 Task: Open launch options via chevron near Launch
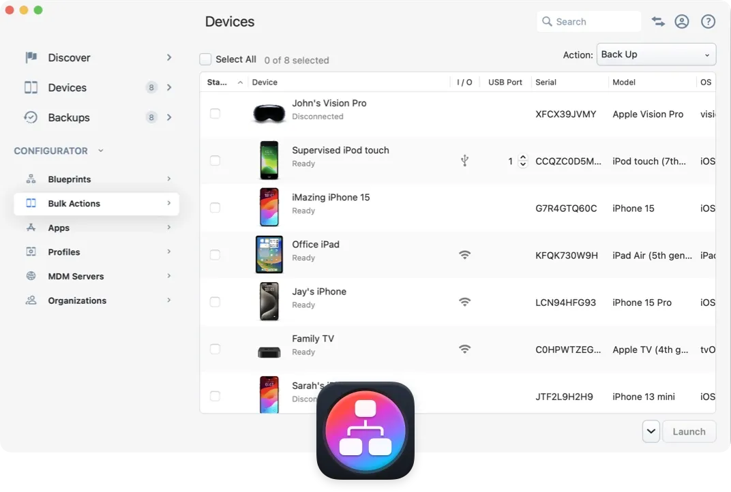point(651,431)
